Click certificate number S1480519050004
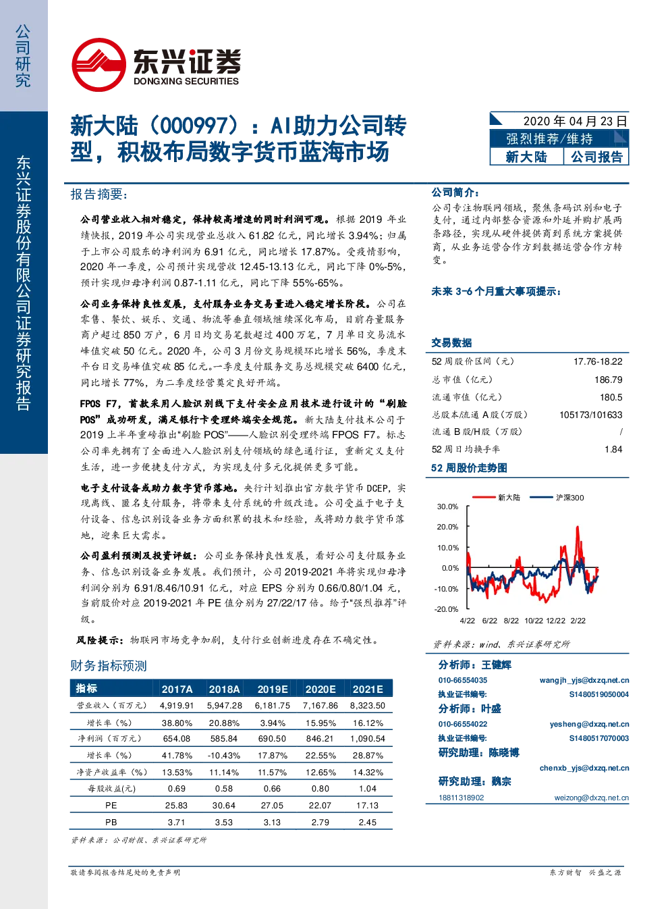The height and width of the screenshot is (909, 670). [599, 695]
